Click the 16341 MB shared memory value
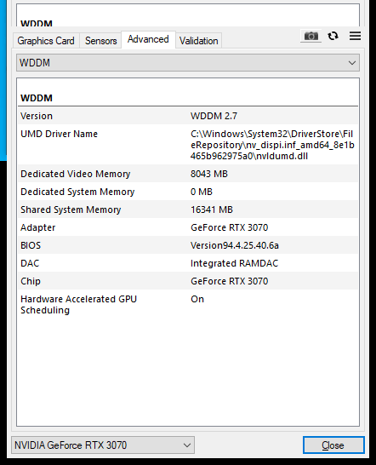Image resolution: width=376 pixels, height=465 pixels. 212,210
